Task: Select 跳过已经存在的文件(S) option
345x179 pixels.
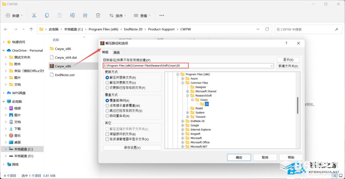Action: click(x=124, y=111)
